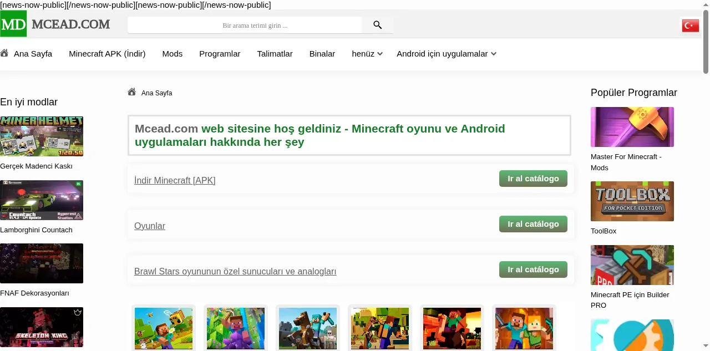This screenshot has height=351, width=710.
Task: Expand the henüz dropdown menu
Action: [367, 54]
